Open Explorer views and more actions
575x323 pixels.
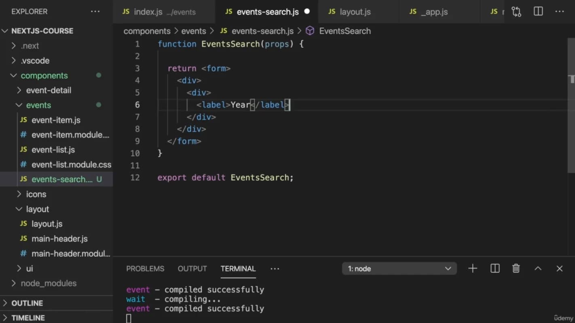[95, 11]
